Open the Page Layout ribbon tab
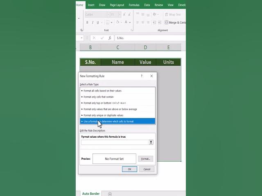 (117, 5)
